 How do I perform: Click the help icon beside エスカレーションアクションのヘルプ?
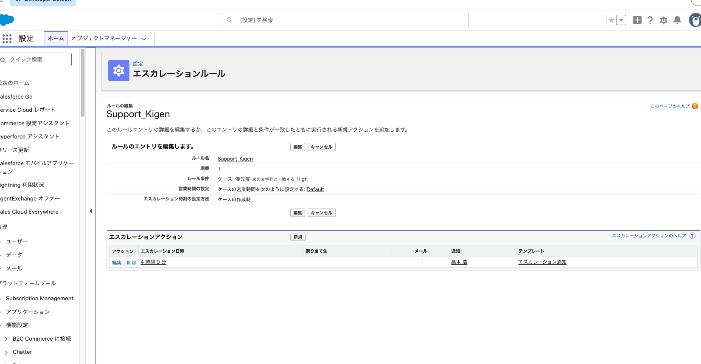tap(692, 236)
